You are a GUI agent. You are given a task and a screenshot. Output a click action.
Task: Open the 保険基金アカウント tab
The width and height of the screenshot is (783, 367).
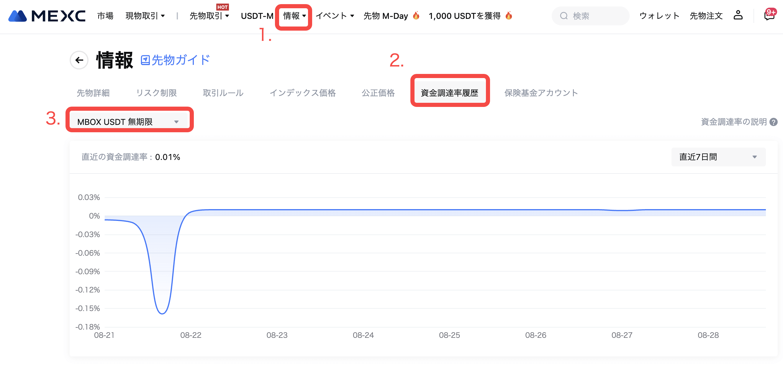click(541, 93)
